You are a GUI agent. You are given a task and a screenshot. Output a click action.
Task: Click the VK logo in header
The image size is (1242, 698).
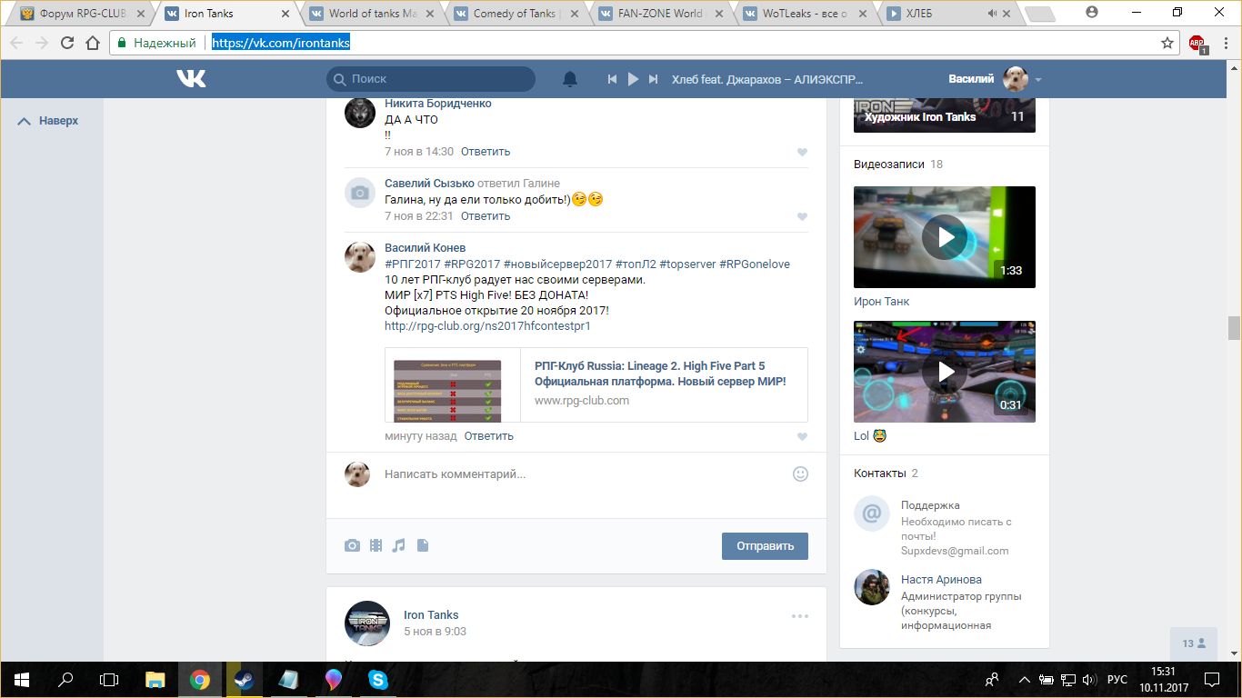[x=191, y=79]
